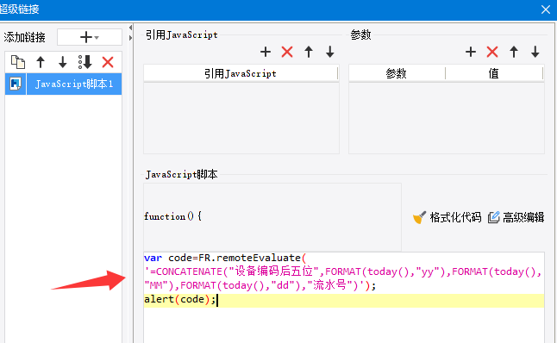
Task: Sort the link list
Action: point(84,62)
